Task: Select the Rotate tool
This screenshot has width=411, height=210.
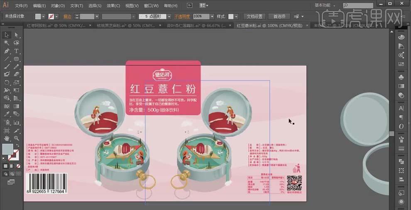Action: (7, 82)
